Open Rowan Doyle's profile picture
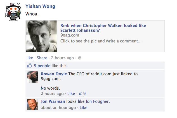 click(32, 77)
